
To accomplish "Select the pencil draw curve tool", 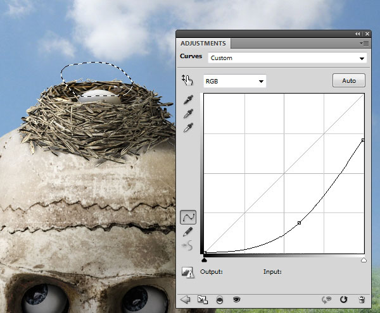I will point(188,231).
